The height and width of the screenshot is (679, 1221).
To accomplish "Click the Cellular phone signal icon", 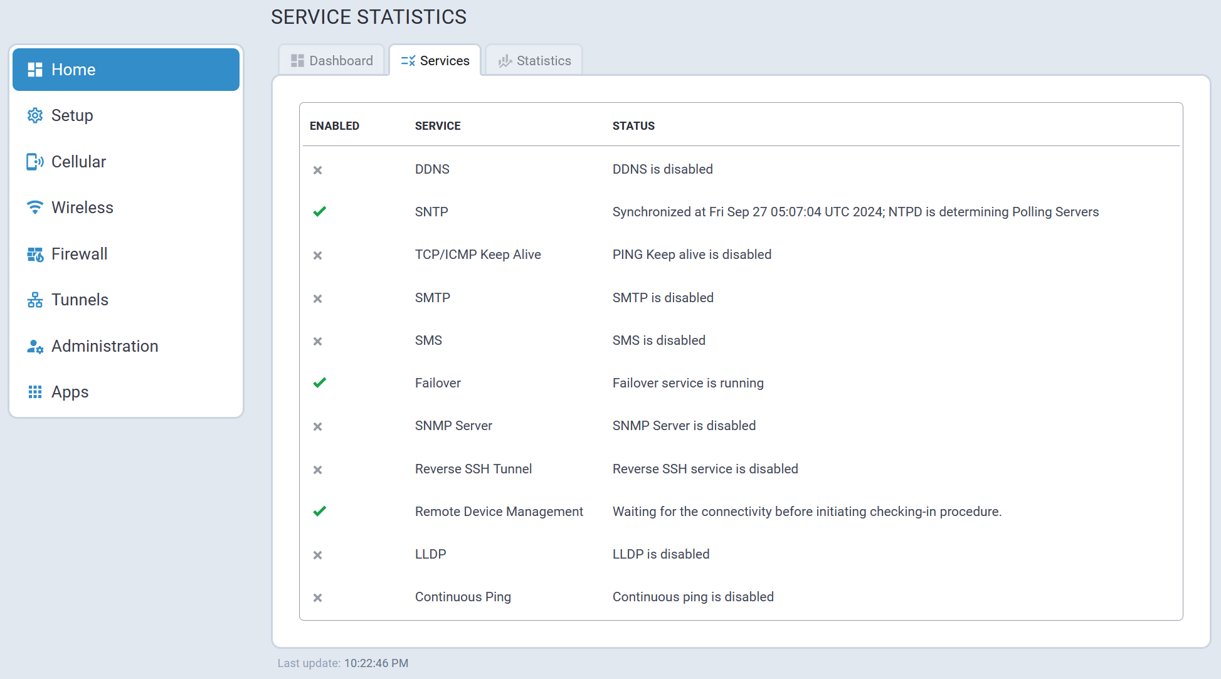I will pos(35,162).
